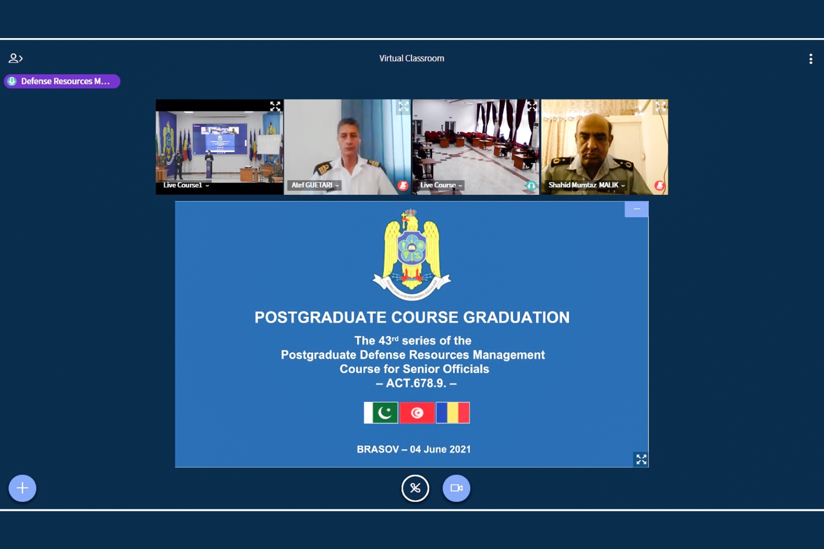Open the plus actions button

[x=22, y=488]
